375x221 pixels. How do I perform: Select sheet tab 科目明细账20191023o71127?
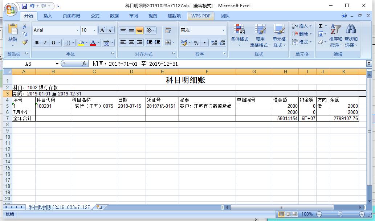point(59,207)
